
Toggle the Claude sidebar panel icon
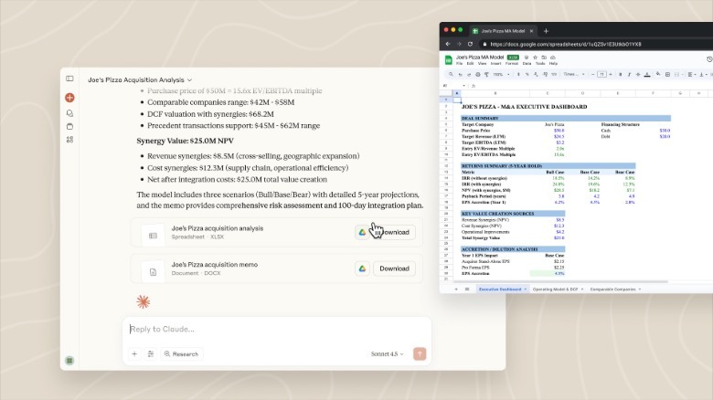(x=69, y=79)
